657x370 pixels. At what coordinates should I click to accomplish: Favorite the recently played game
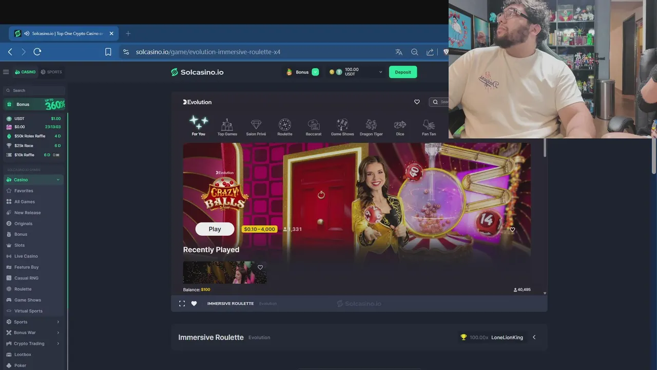pyautogui.click(x=260, y=267)
